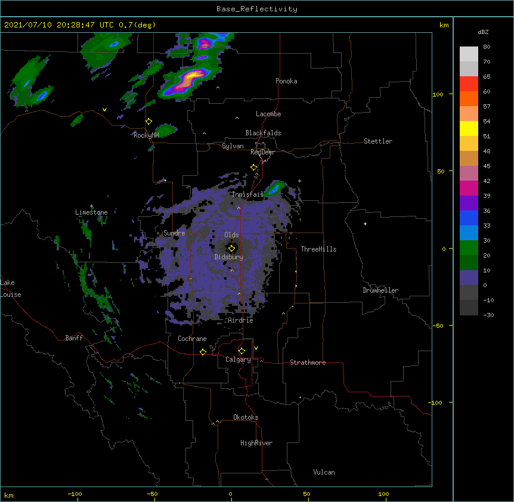514x502 pixels.
Task: Click the Airdrie city label
Action: point(241,320)
